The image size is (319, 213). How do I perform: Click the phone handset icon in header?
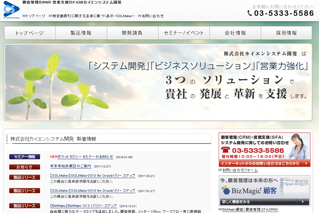tap(250, 13)
